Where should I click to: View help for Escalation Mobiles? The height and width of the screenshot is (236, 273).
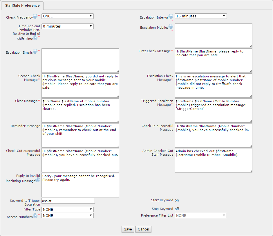[171, 26]
